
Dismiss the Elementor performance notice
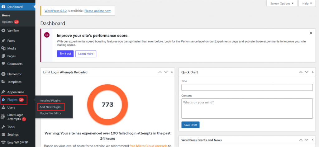click(311, 33)
